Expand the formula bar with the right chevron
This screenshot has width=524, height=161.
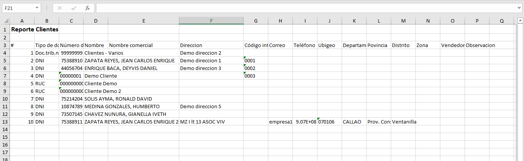click(x=519, y=8)
